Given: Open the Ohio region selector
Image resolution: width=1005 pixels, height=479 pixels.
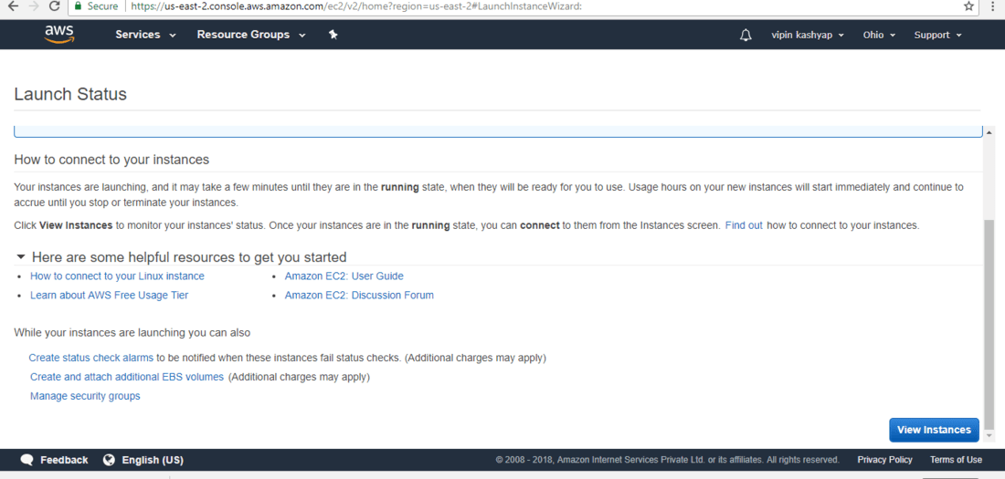Looking at the screenshot, I should [x=879, y=36].
